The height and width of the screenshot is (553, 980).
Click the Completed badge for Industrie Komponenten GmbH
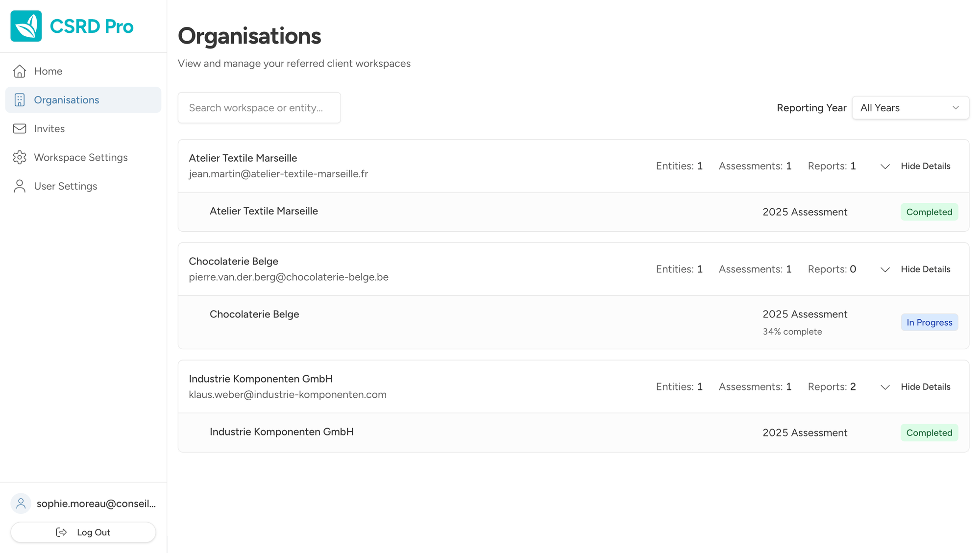tap(929, 433)
